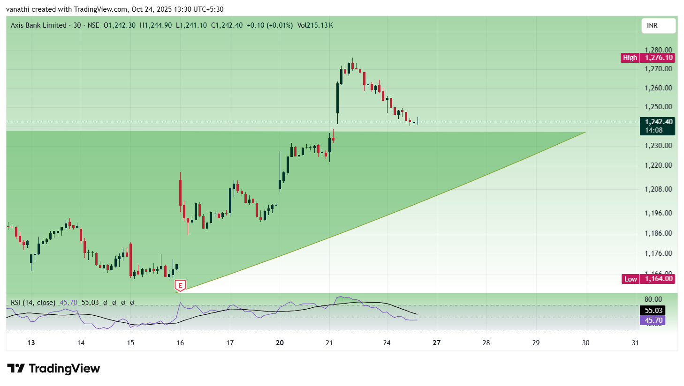Open the INR currency selector
This screenshot has height=386, width=684.
click(659, 26)
